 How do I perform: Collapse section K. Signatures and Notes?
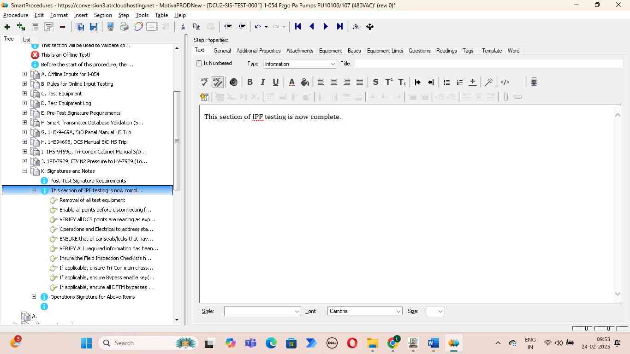coord(25,171)
